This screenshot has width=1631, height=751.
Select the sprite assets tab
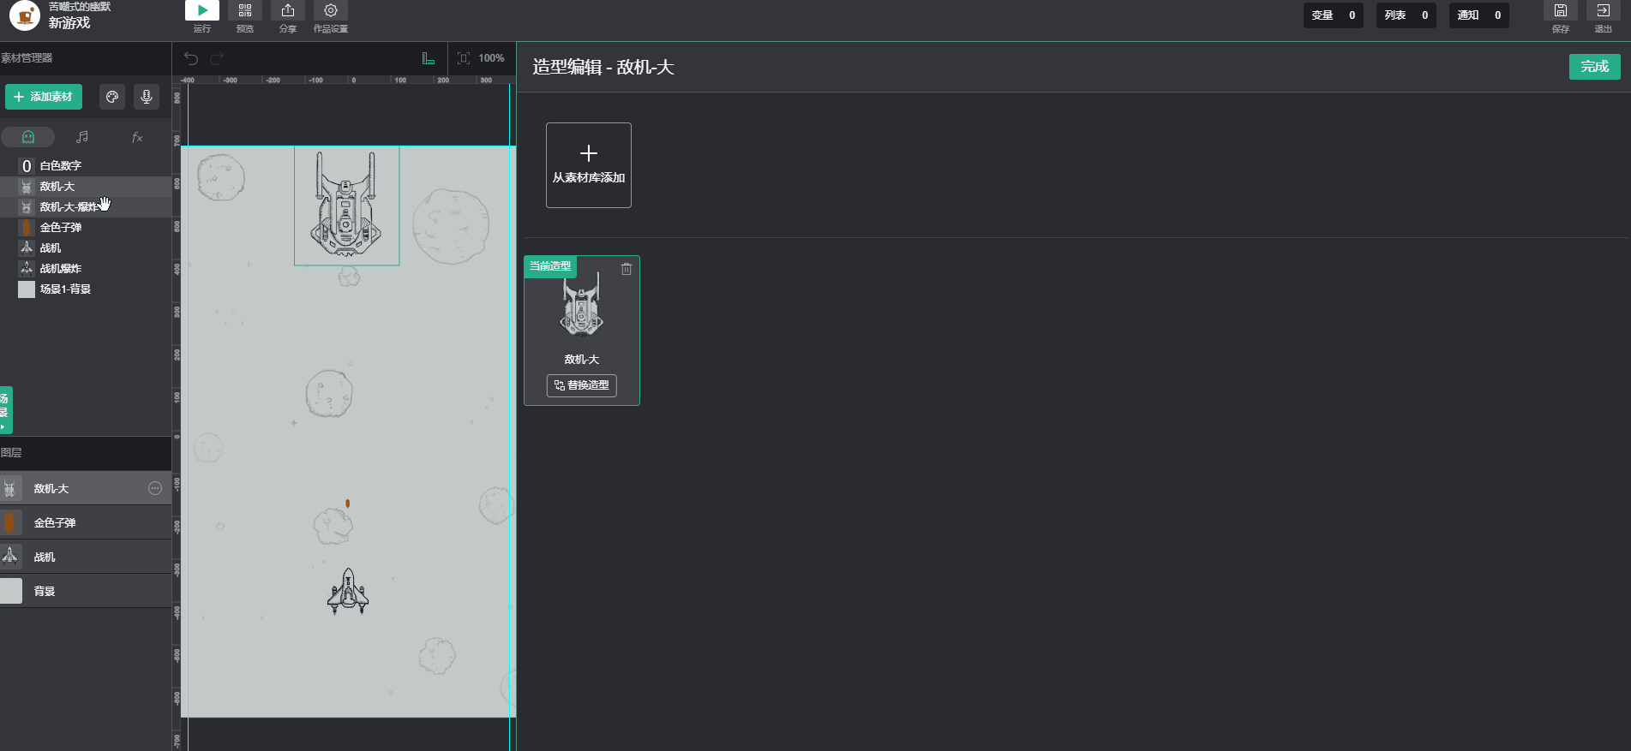(x=28, y=137)
